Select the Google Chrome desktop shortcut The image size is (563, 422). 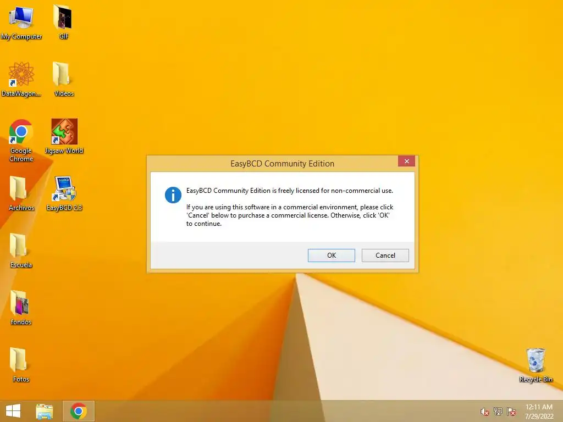point(21,141)
